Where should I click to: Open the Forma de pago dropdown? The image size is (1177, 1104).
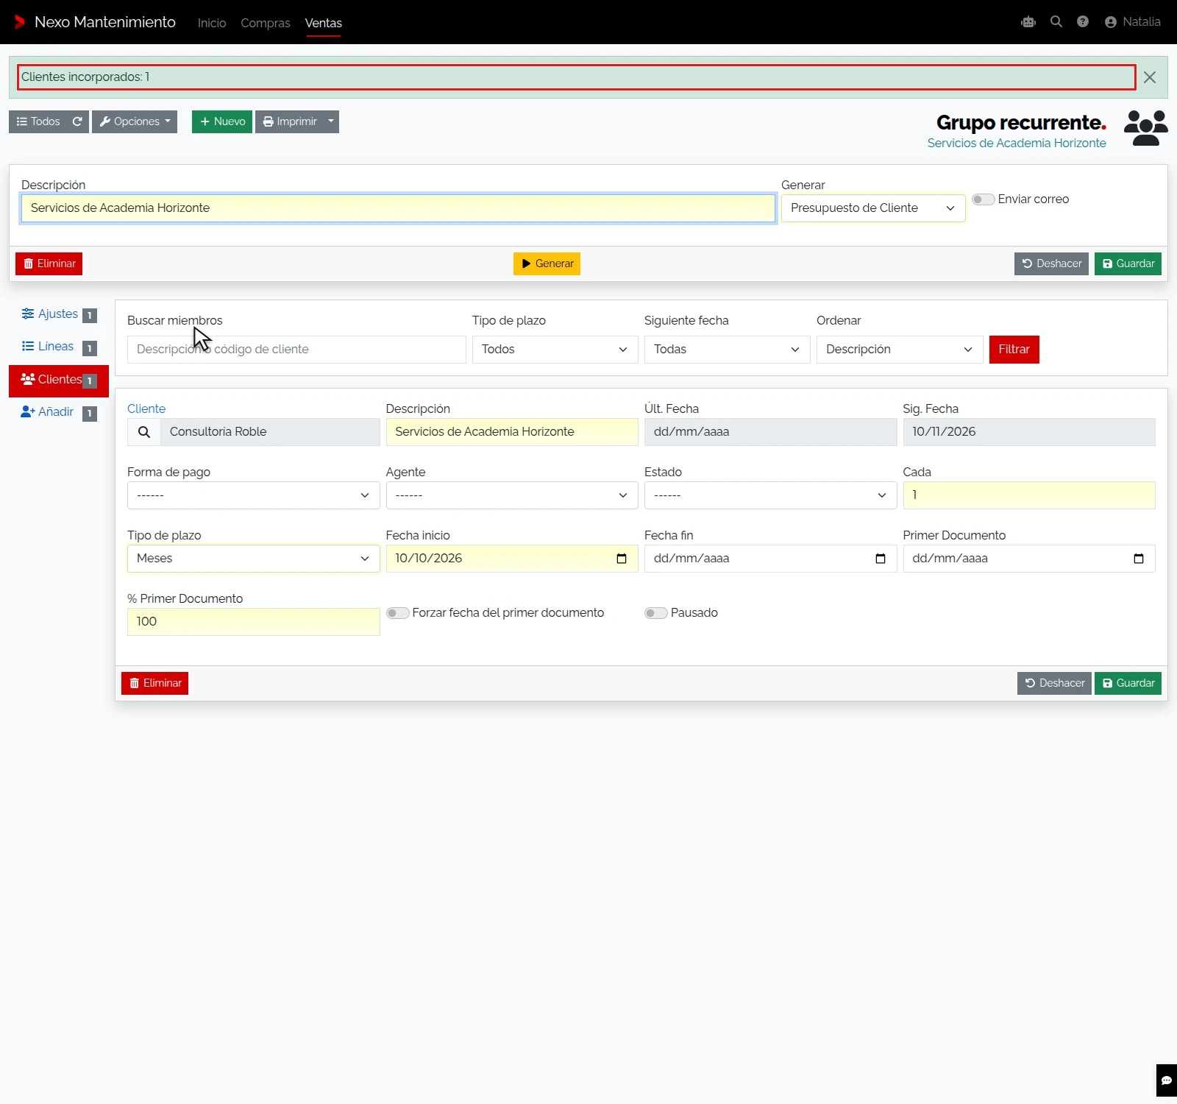(x=254, y=495)
